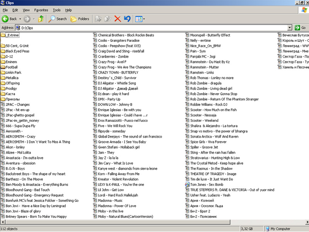This screenshot has height=232, width=309.
Task: Click the Move To toolbar icon
Action: (x=98, y=19)
